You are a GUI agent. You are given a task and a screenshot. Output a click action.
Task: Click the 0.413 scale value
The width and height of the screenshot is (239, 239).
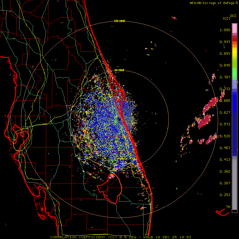coord(225,160)
